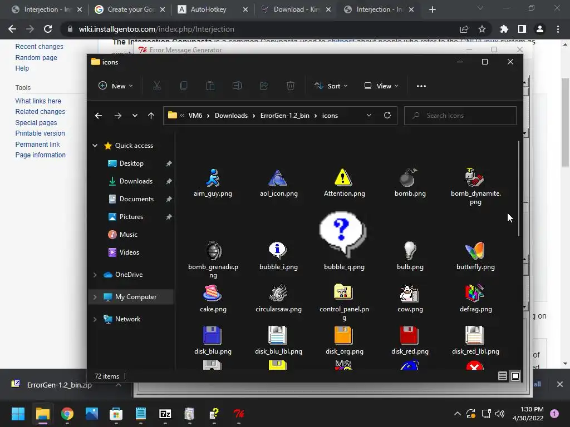This screenshot has height=427, width=570.
Task: Bookmark this page star icon
Action: pyautogui.click(x=482, y=29)
